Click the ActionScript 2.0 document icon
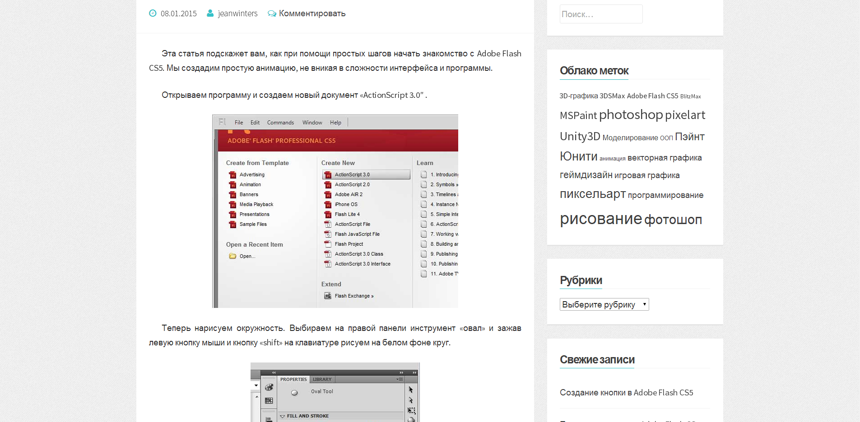Image resolution: width=860 pixels, height=422 pixels. [x=328, y=184]
